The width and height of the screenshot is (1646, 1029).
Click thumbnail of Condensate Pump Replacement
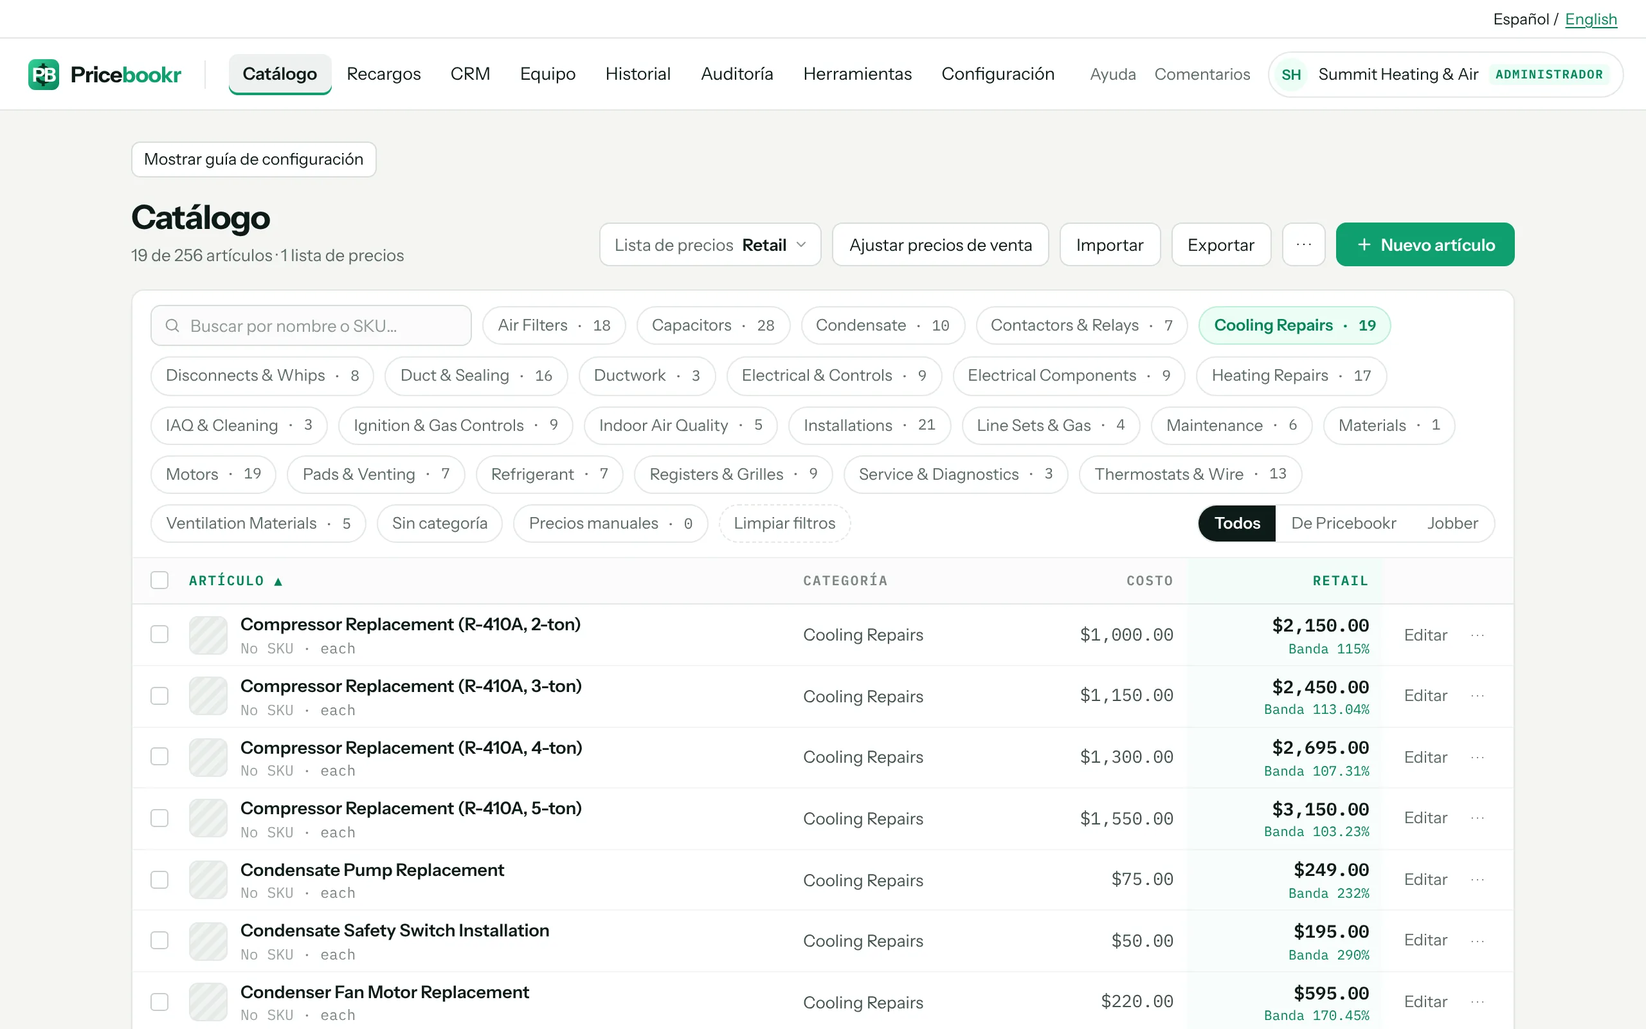[x=208, y=879]
